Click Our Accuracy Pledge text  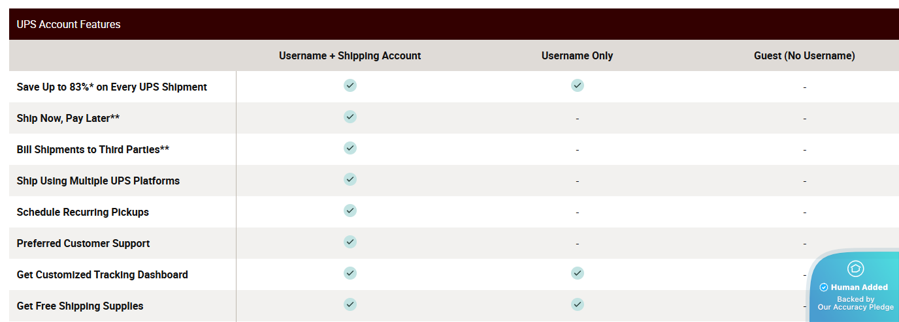coord(855,307)
